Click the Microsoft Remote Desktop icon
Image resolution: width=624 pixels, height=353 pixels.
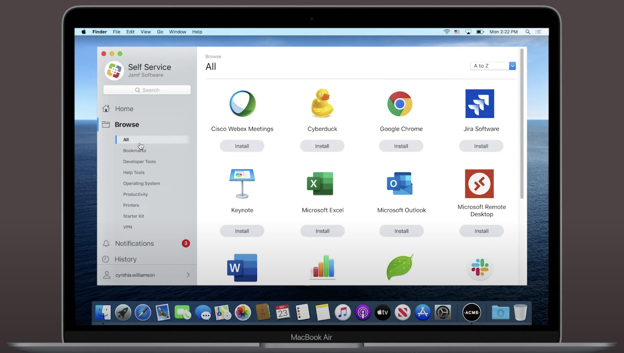(479, 184)
